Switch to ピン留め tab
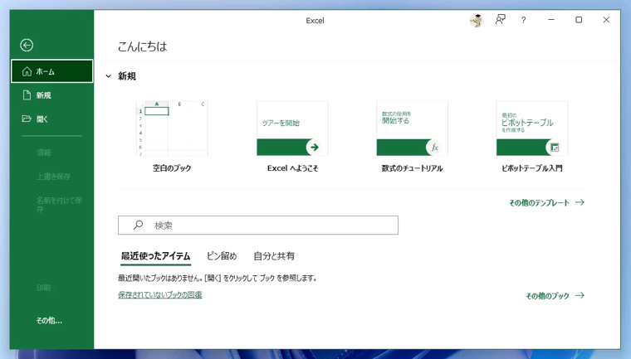Image resolution: width=631 pixels, height=359 pixels. tap(222, 256)
